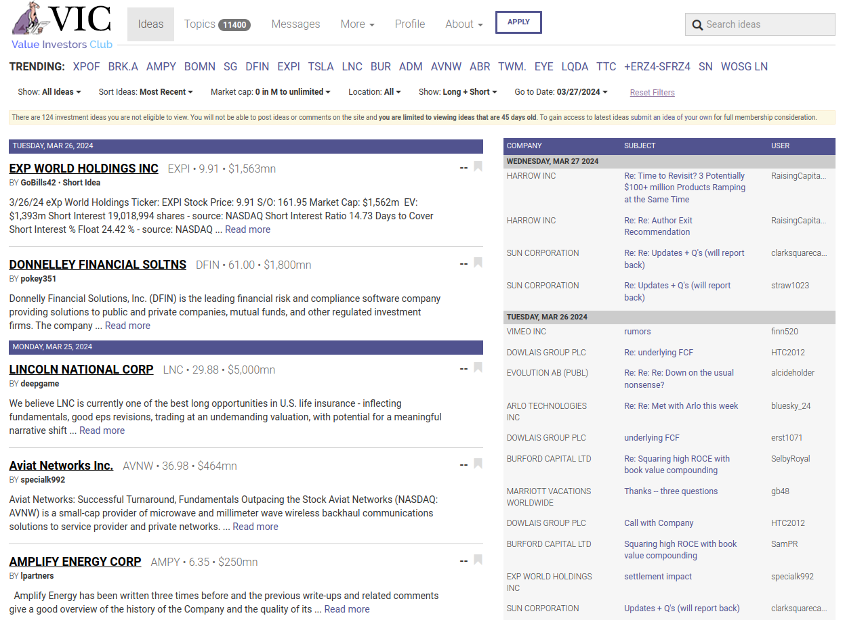Image resolution: width=845 pixels, height=620 pixels.
Task: Select trending ticker TSLA
Action: click(321, 66)
